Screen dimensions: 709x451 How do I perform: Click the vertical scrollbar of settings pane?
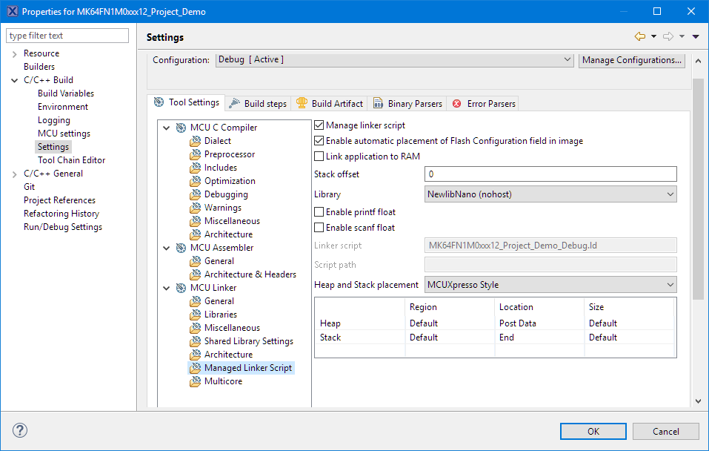click(697, 223)
